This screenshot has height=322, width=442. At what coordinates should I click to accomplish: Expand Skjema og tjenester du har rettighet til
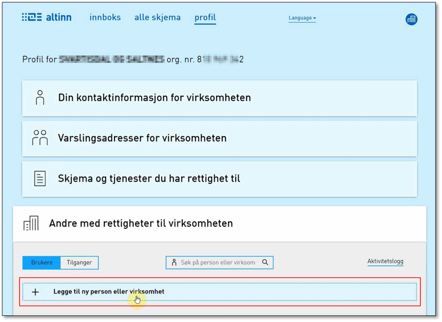coord(149,178)
